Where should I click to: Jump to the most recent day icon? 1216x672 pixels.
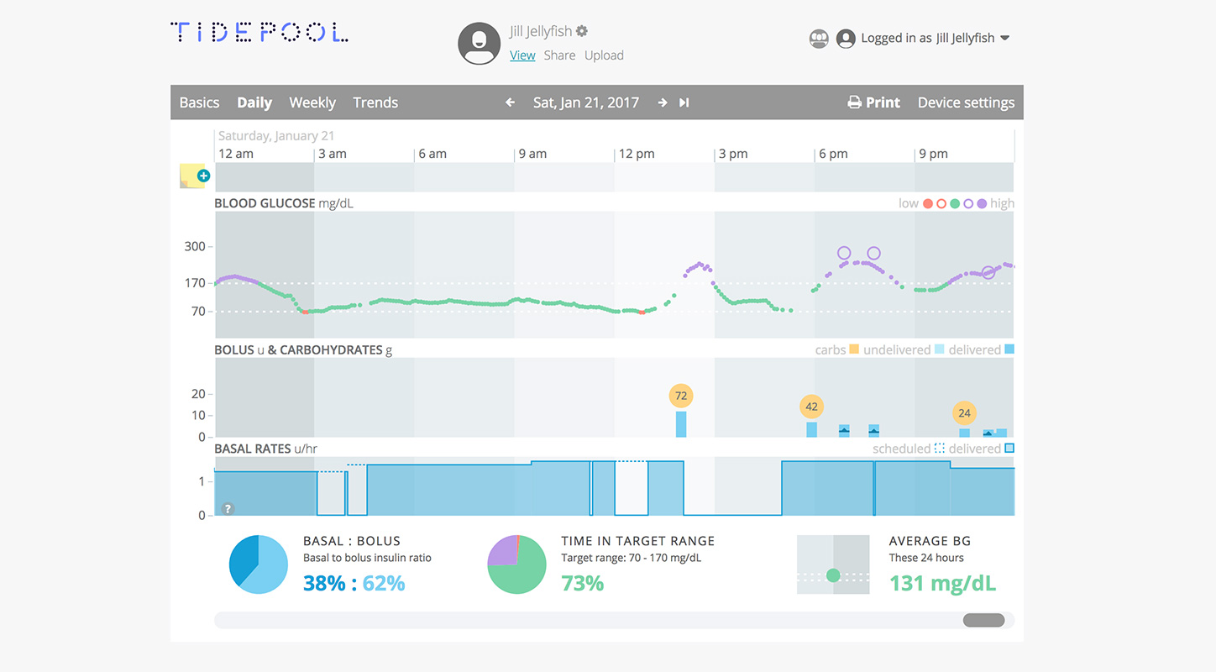click(x=683, y=102)
